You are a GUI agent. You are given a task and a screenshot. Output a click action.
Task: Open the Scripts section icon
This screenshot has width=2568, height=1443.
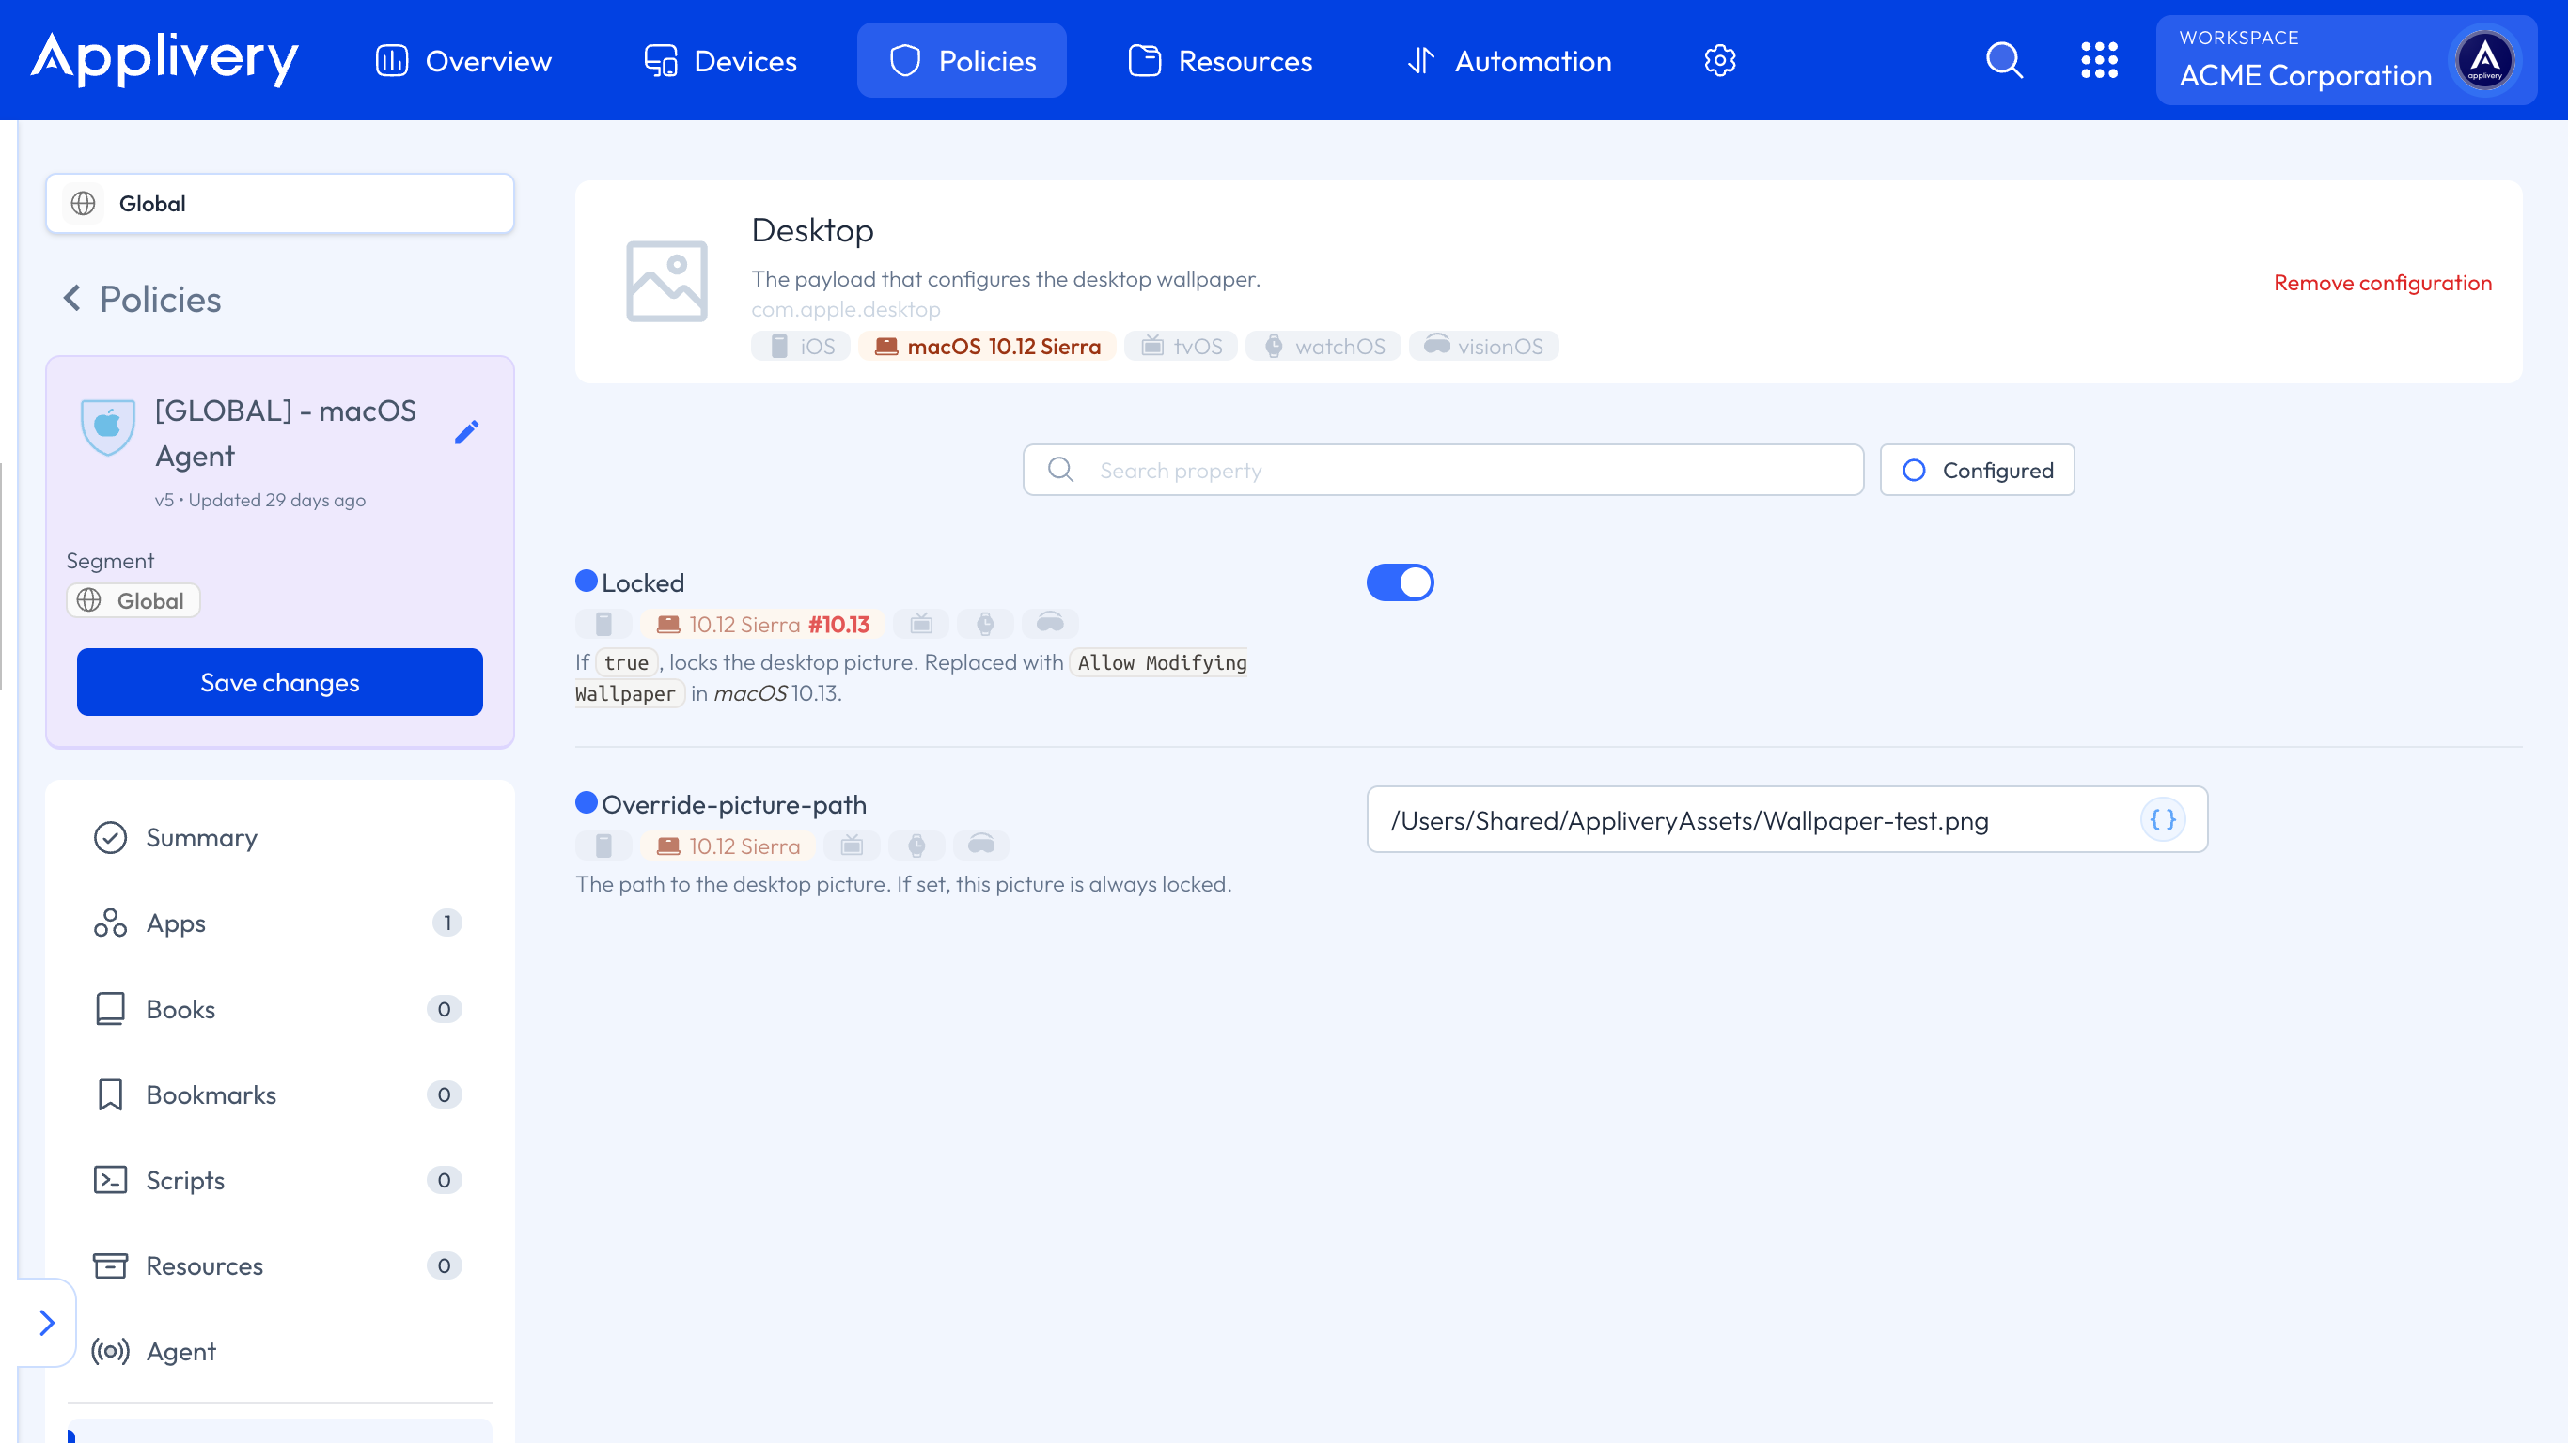pos(110,1180)
